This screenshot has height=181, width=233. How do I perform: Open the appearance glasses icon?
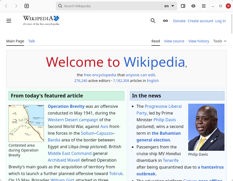coord(165,21)
